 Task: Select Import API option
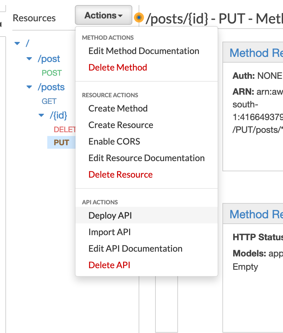(109, 232)
